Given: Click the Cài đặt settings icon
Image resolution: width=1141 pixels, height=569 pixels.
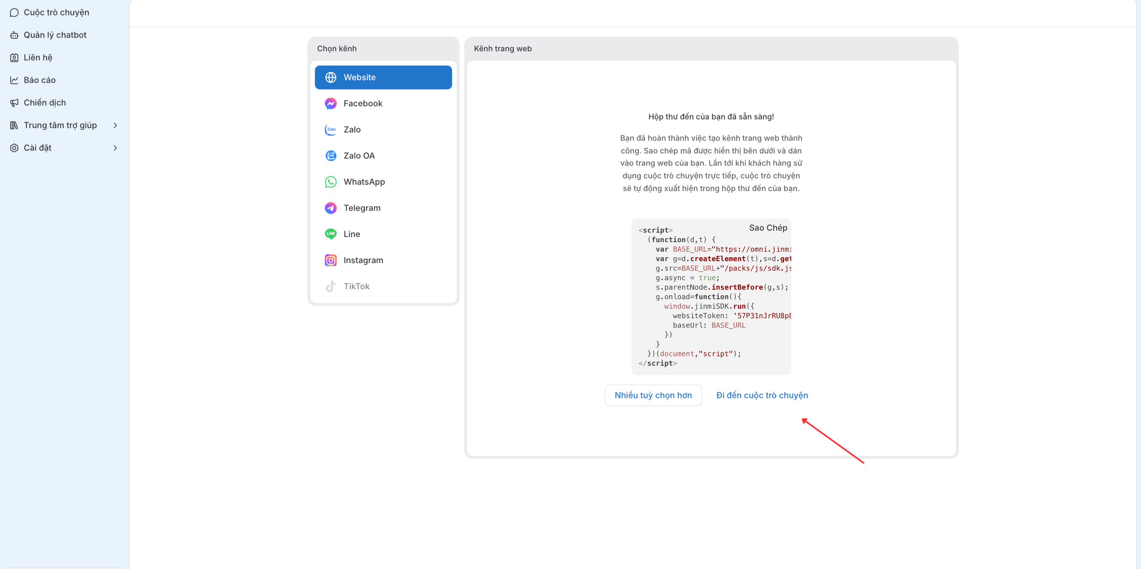Looking at the screenshot, I should point(14,148).
